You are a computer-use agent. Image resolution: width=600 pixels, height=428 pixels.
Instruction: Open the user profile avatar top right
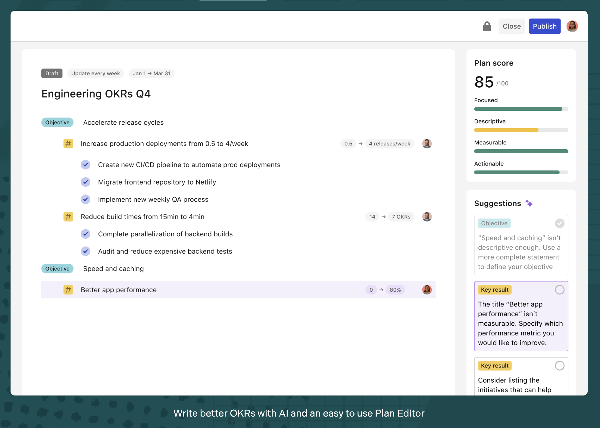572,26
